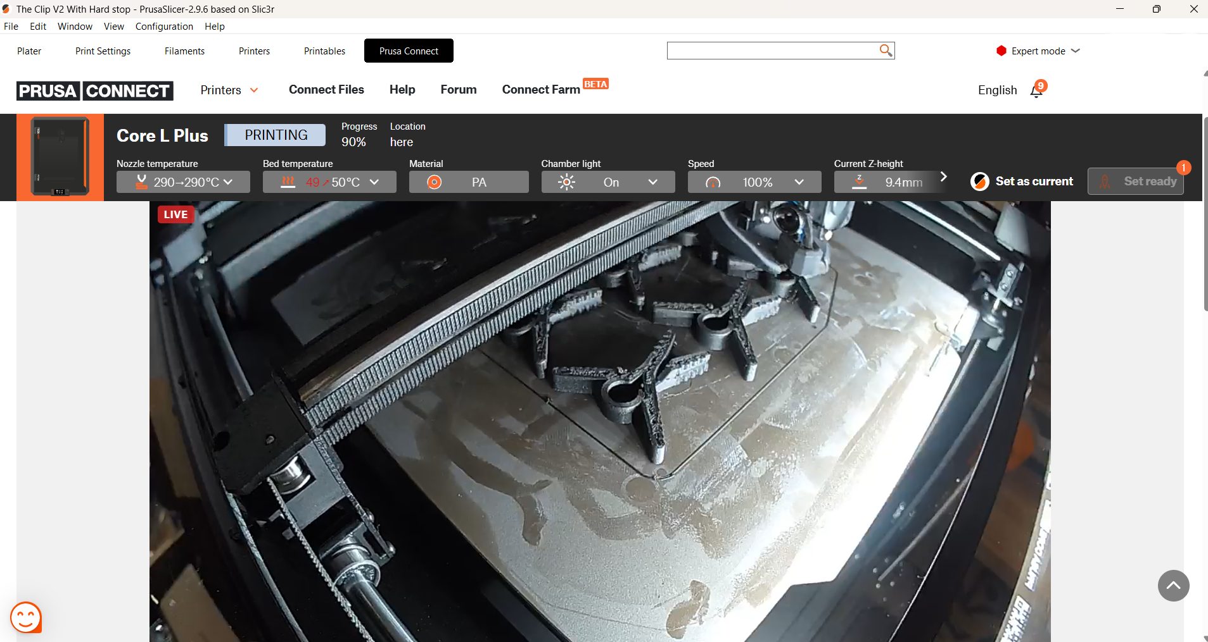Click the Set ready button

(1136, 181)
